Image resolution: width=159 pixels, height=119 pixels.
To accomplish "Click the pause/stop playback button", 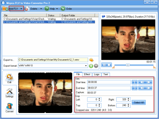I will (107, 65).
